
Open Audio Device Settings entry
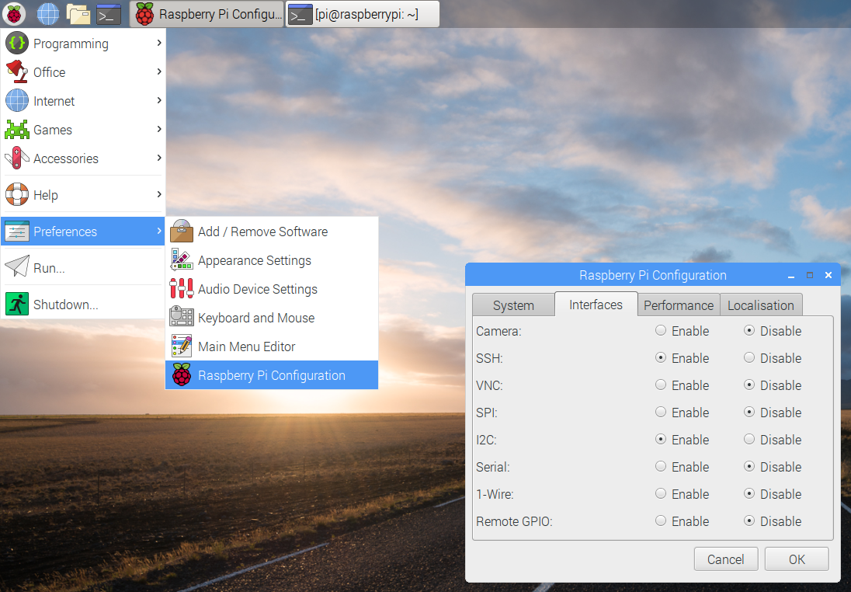coord(271,289)
